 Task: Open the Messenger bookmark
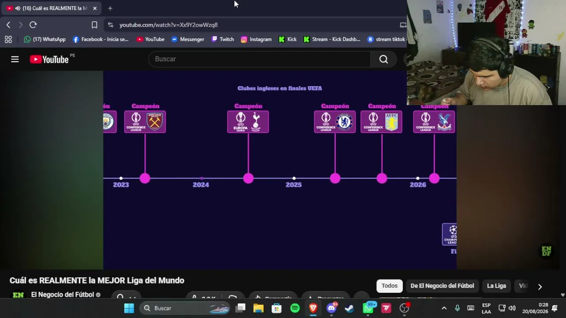coord(187,39)
